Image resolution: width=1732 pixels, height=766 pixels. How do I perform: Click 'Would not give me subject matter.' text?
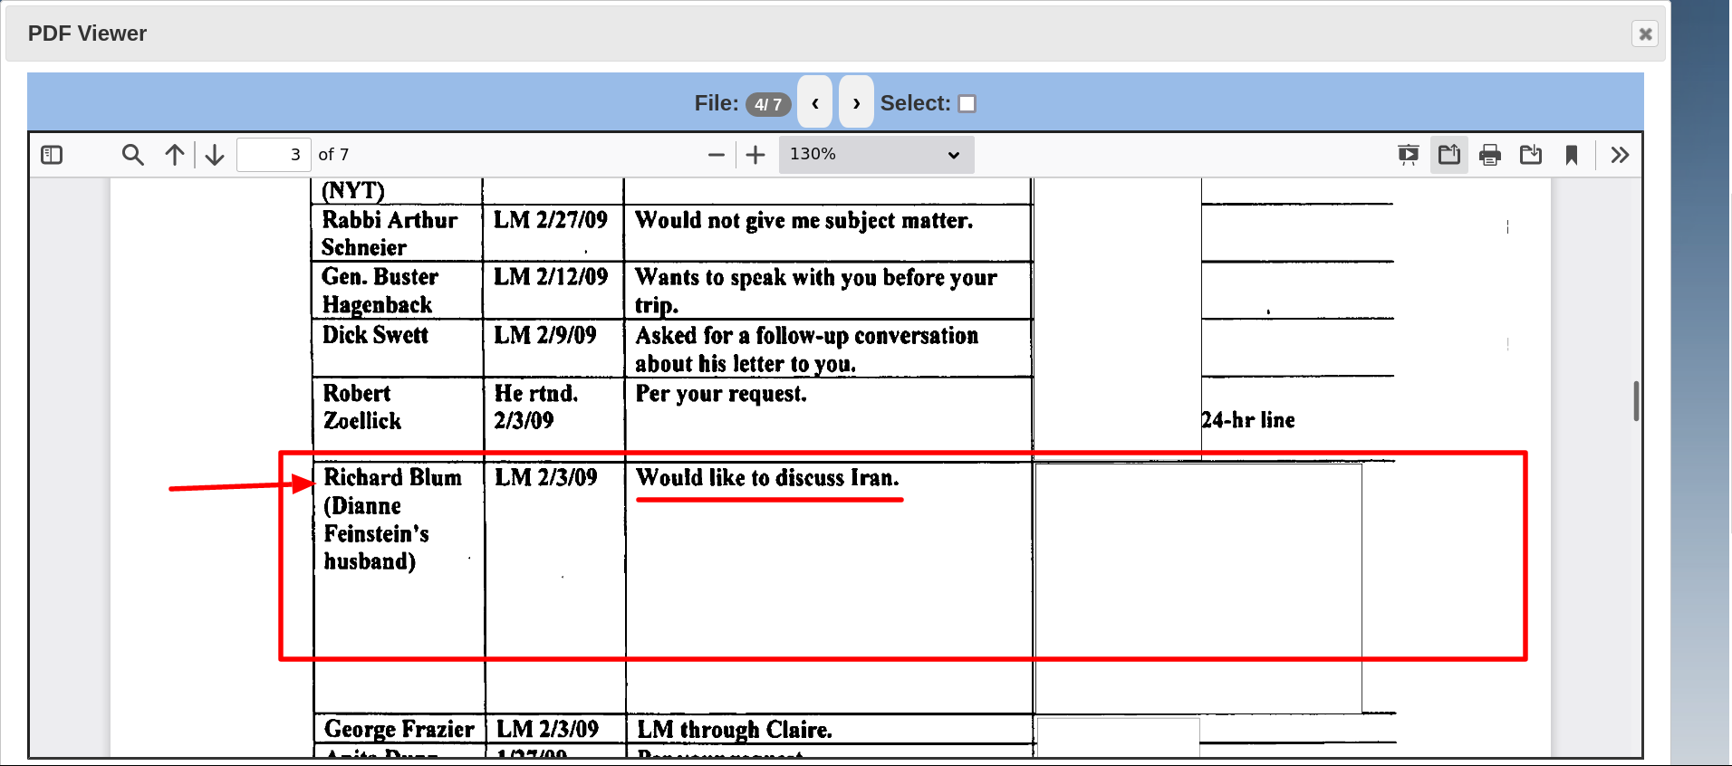[x=804, y=221]
